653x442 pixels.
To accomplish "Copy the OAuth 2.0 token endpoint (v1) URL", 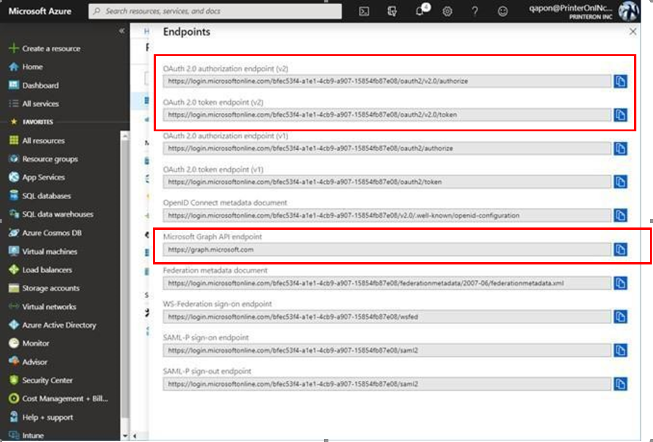I will (620, 182).
